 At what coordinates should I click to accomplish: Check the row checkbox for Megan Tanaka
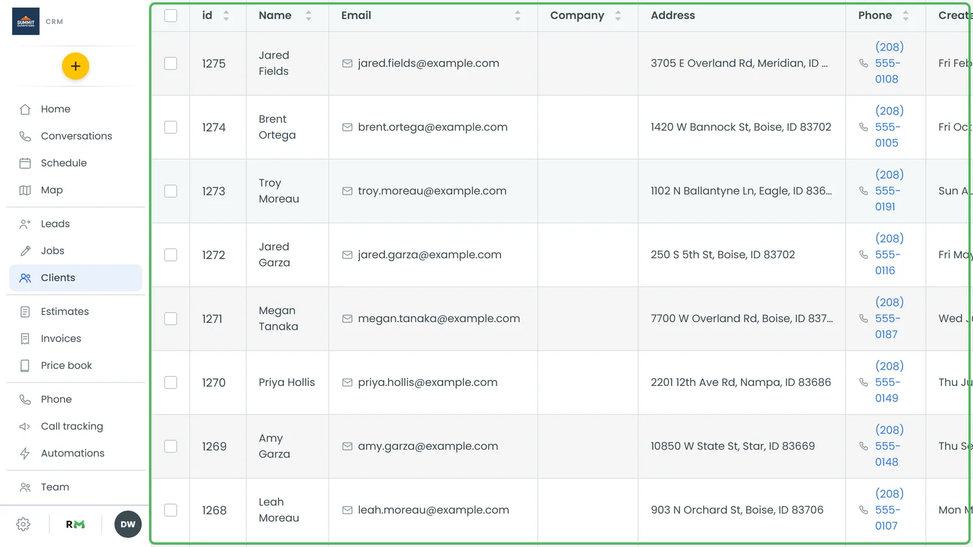171,318
